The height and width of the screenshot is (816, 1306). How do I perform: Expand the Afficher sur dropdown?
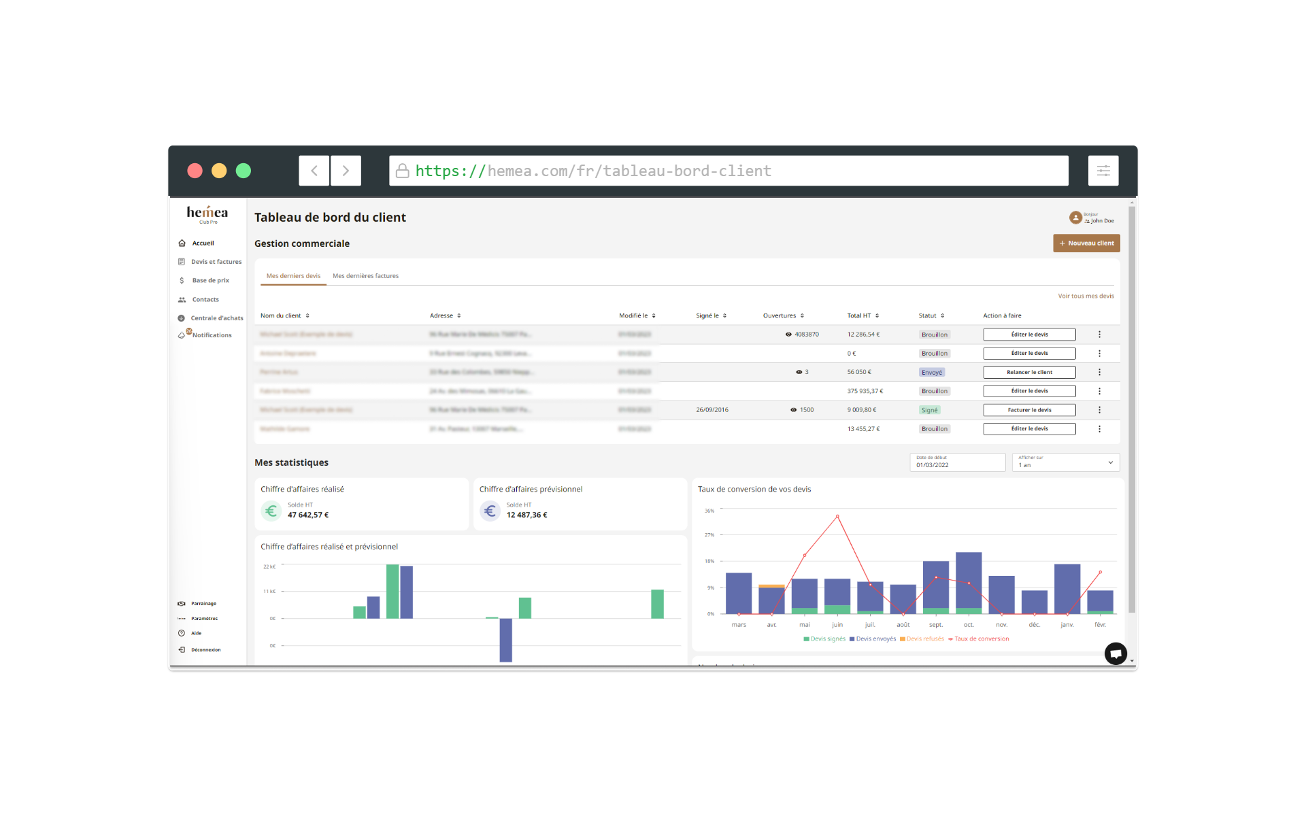click(1065, 462)
